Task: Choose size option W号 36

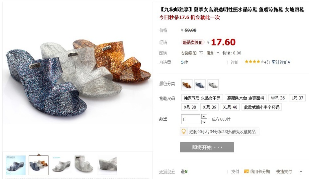Action: coord(278,98)
